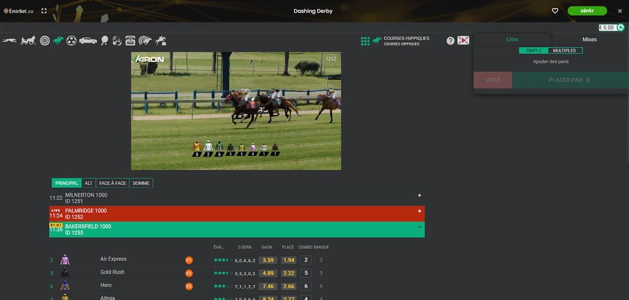The image size is (629, 300).
Task: Click the heart favorite icon
Action: (x=555, y=10)
